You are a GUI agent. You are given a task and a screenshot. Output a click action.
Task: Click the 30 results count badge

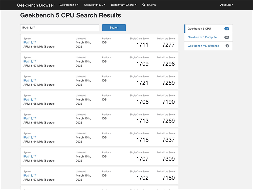[227, 37]
